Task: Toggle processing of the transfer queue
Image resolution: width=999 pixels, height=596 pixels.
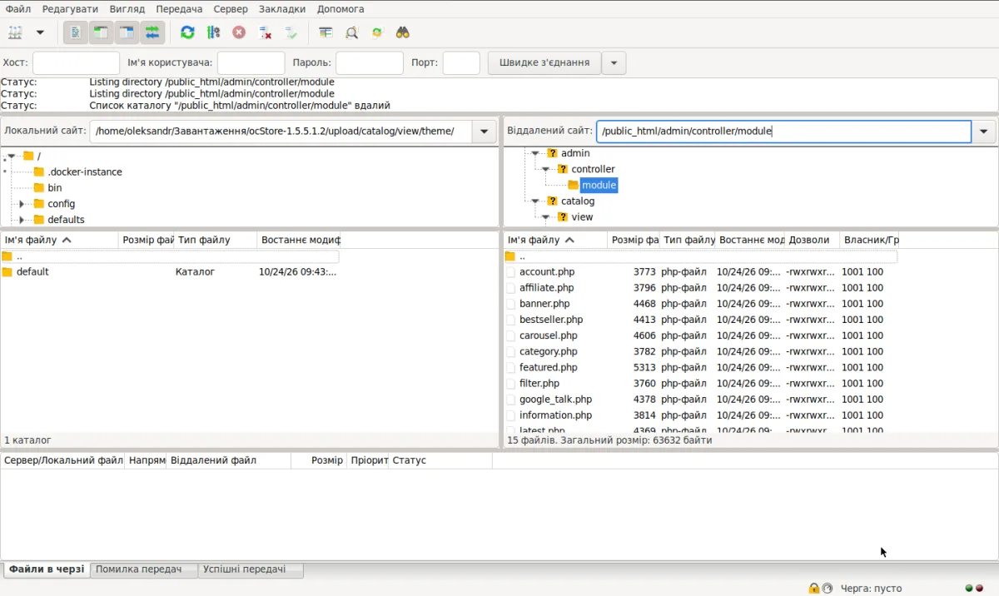Action: click(213, 32)
